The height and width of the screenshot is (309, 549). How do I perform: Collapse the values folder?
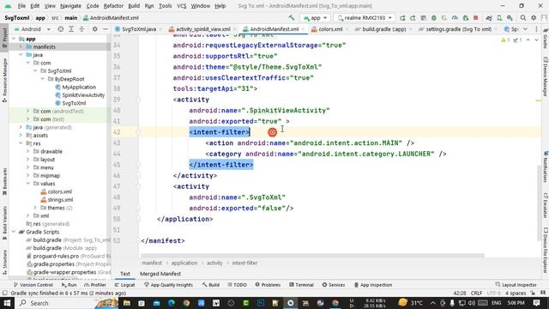coord(28,184)
